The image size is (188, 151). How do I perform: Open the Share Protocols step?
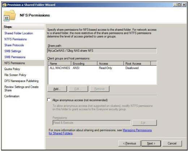point(14,45)
